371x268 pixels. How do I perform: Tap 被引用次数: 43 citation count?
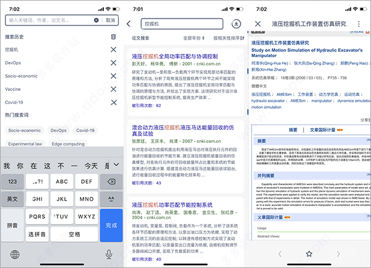point(147,183)
